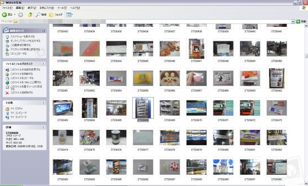The height and width of the screenshot is (186, 308).
Task: Click the publish file to Web icon
Action: click(7, 82)
